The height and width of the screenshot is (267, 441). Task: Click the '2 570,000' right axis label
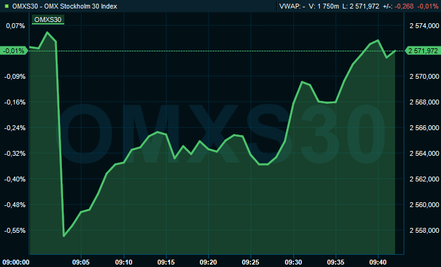point(424,76)
